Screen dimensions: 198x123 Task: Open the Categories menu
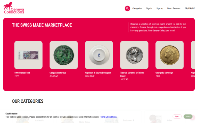point(137,9)
